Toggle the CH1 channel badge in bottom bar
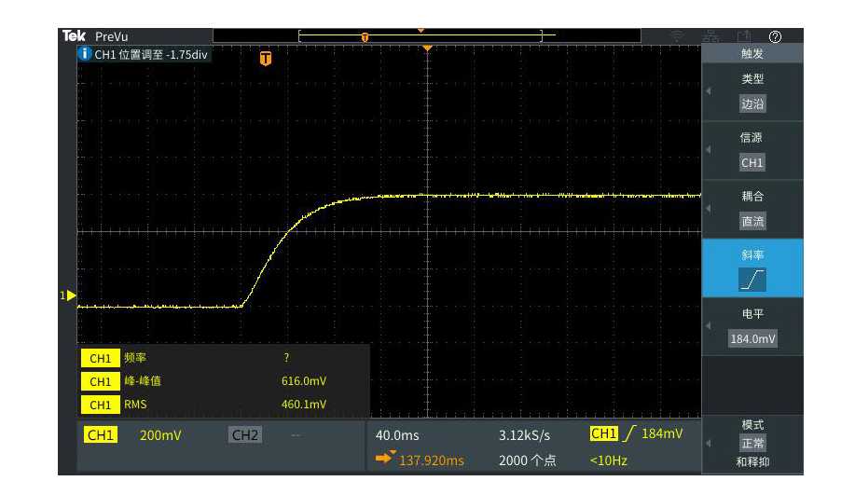 [101, 435]
